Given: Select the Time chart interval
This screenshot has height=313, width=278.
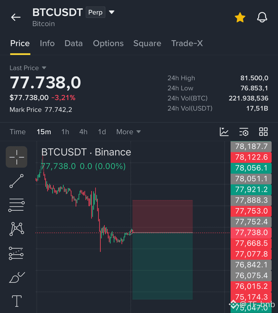Looking at the screenshot, I should (17, 132).
